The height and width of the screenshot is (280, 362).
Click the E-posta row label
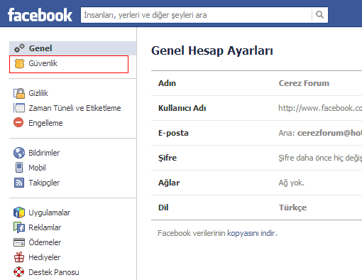[x=173, y=133]
